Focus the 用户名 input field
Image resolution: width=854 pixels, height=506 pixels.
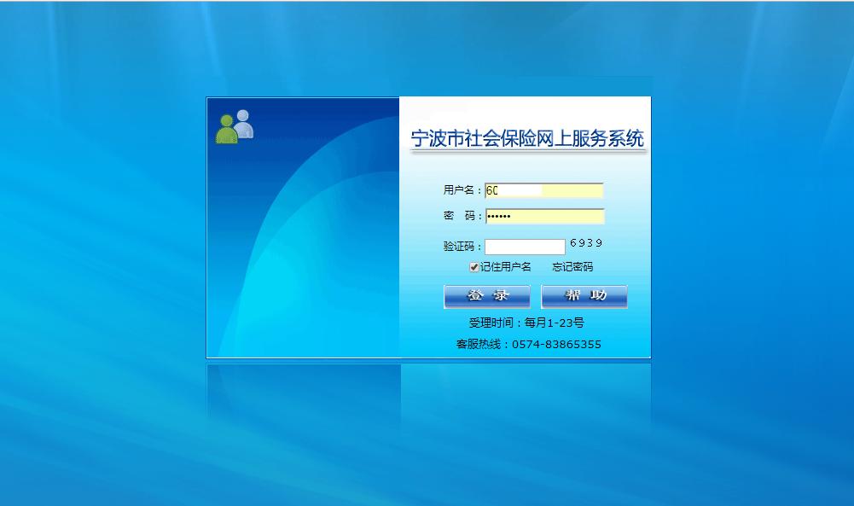[x=544, y=190]
